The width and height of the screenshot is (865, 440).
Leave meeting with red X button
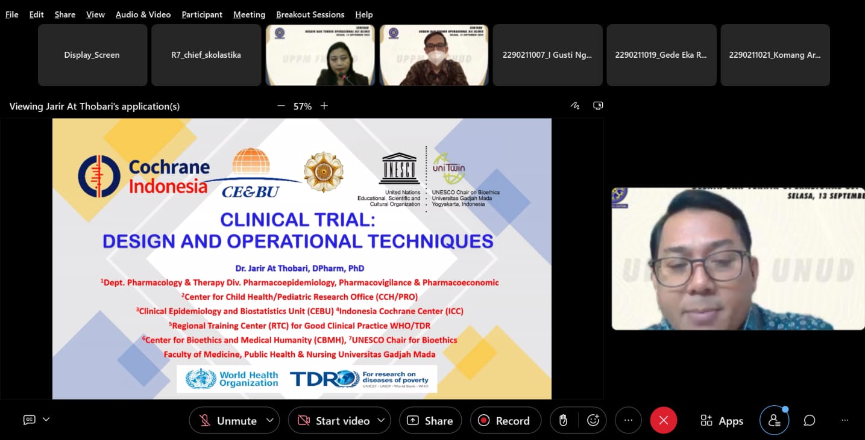tap(663, 421)
